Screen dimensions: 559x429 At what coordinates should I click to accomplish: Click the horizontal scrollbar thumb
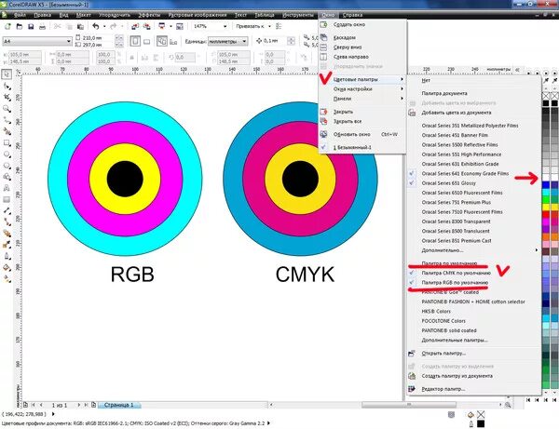coord(409,405)
